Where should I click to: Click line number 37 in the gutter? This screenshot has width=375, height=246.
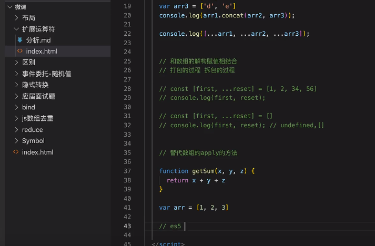click(127, 171)
